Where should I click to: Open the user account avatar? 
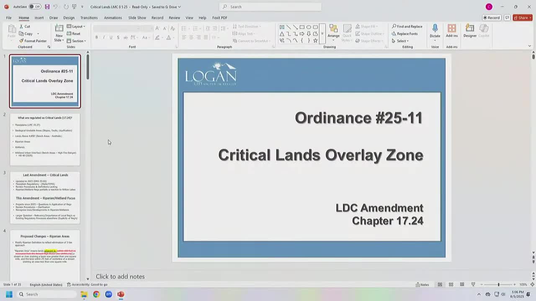pyautogui.click(x=489, y=7)
